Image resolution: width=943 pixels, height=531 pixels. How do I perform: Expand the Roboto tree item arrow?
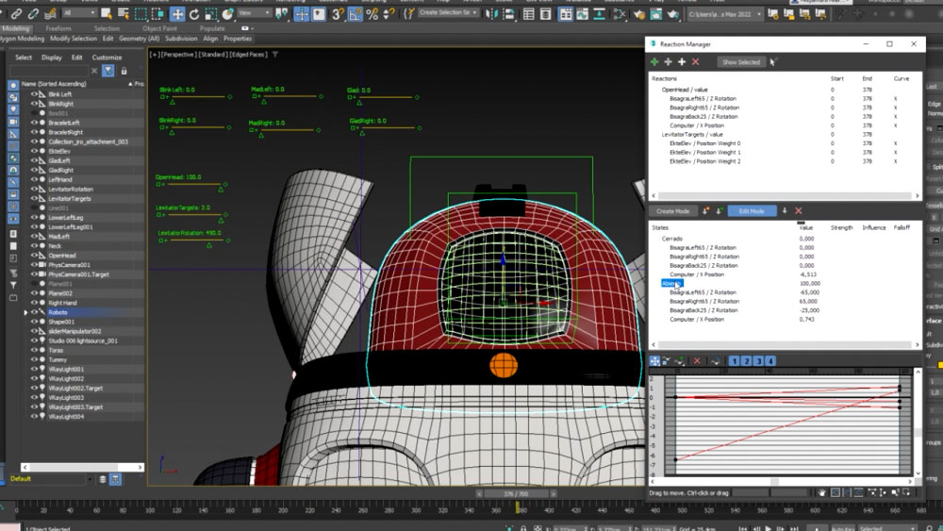coord(26,312)
